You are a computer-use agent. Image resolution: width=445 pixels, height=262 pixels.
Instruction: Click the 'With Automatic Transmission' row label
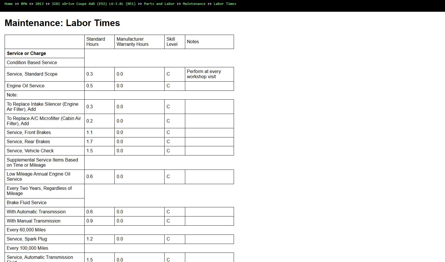coord(36,212)
